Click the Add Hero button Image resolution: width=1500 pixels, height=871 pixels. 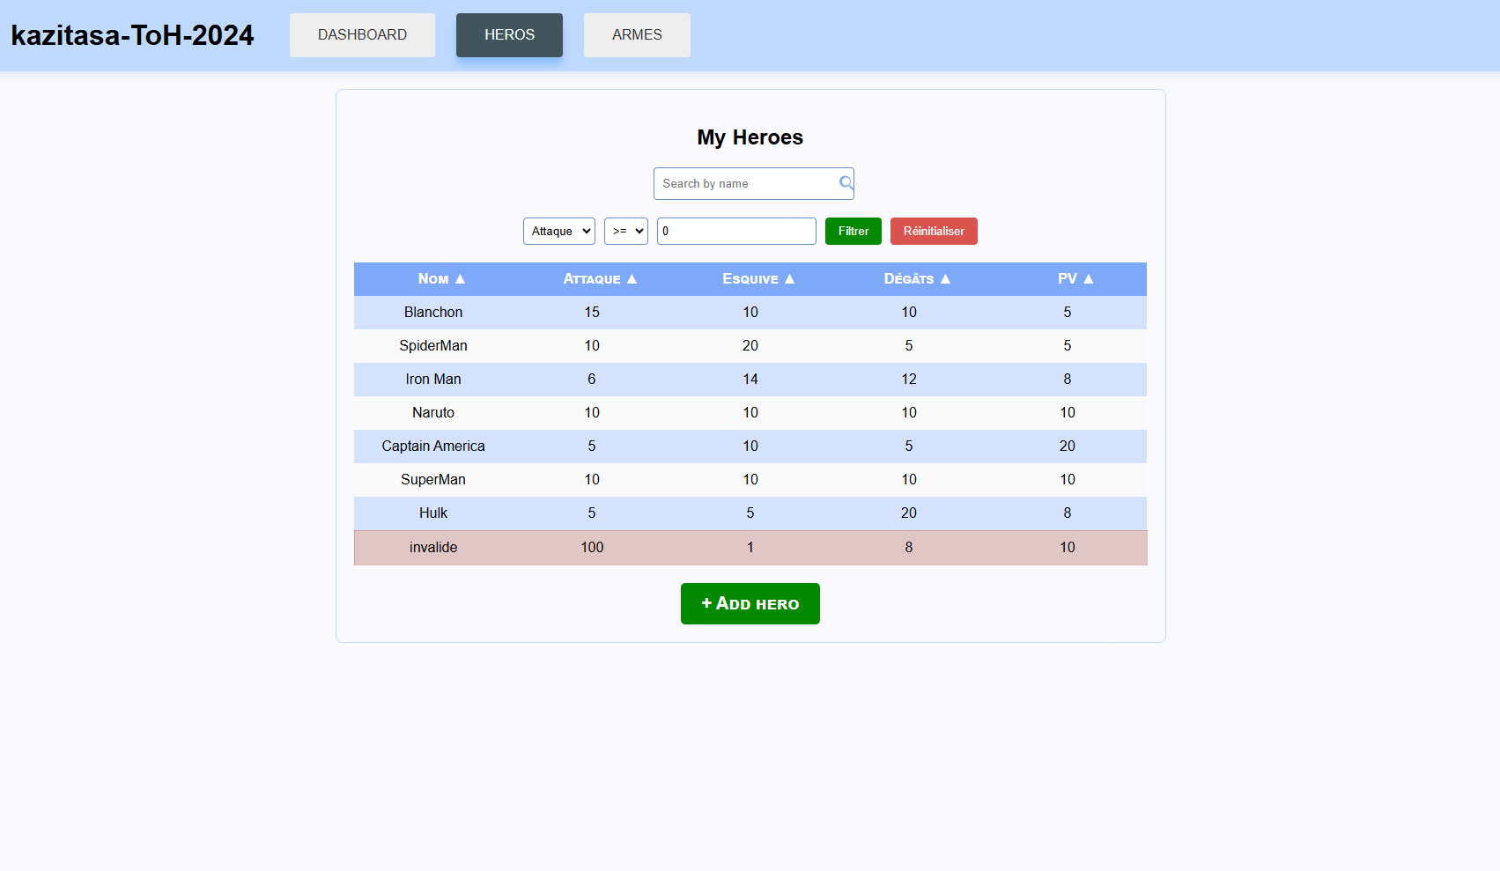point(750,603)
